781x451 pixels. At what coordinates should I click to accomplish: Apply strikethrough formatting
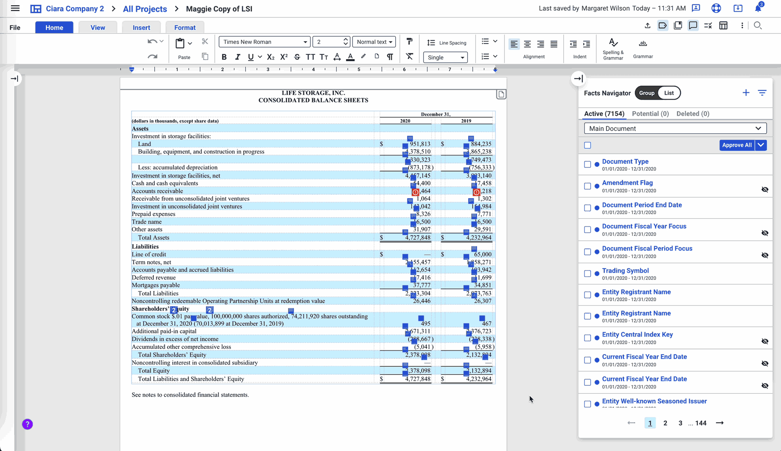point(297,57)
